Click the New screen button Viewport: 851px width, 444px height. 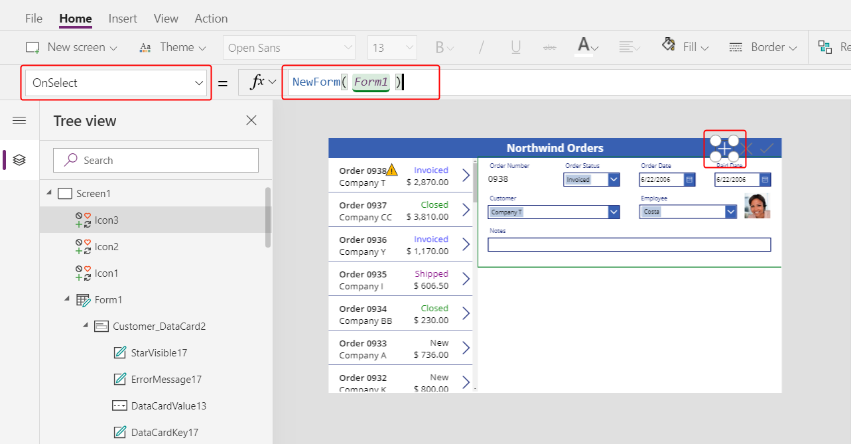[x=71, y=47]
